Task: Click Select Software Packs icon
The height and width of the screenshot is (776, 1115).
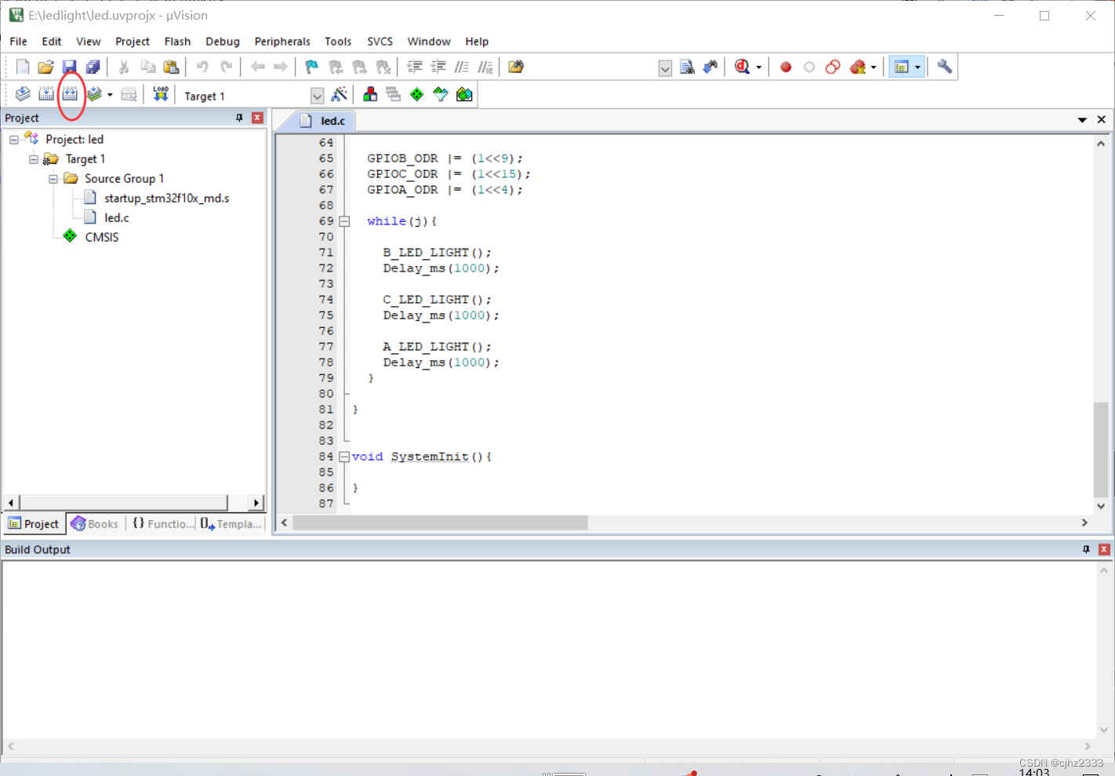Action: point(441,95)
